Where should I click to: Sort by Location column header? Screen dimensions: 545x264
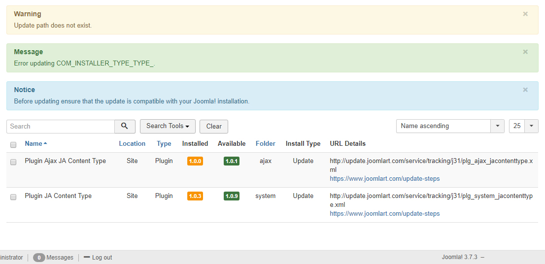pyautogui.click(x=132, y=144)
